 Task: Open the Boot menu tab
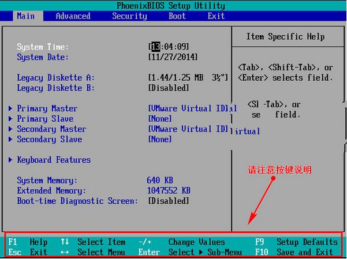tap(177, 16)
